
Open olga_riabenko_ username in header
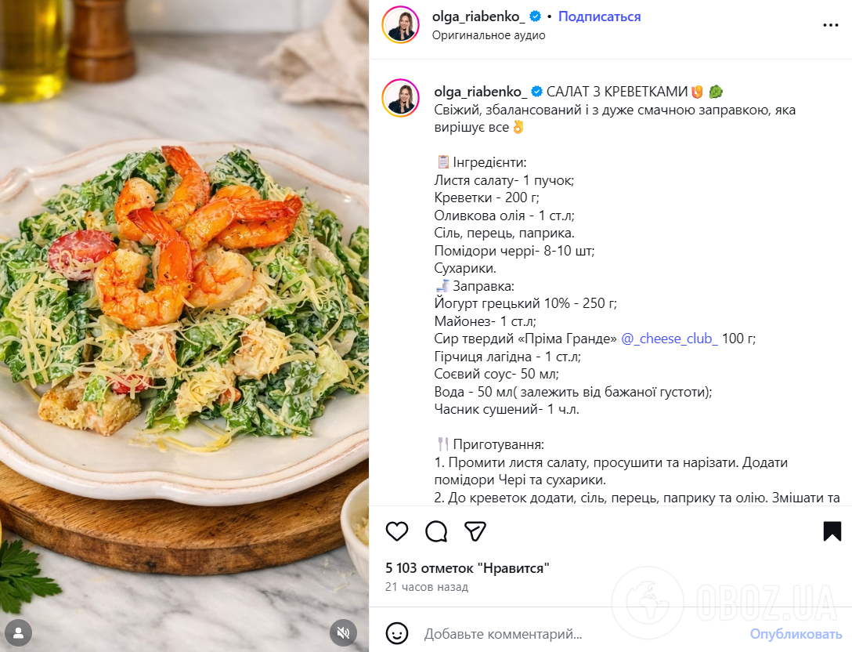(x=478, y=17)
